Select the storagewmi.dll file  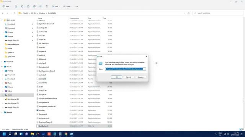tap(44, 102)
